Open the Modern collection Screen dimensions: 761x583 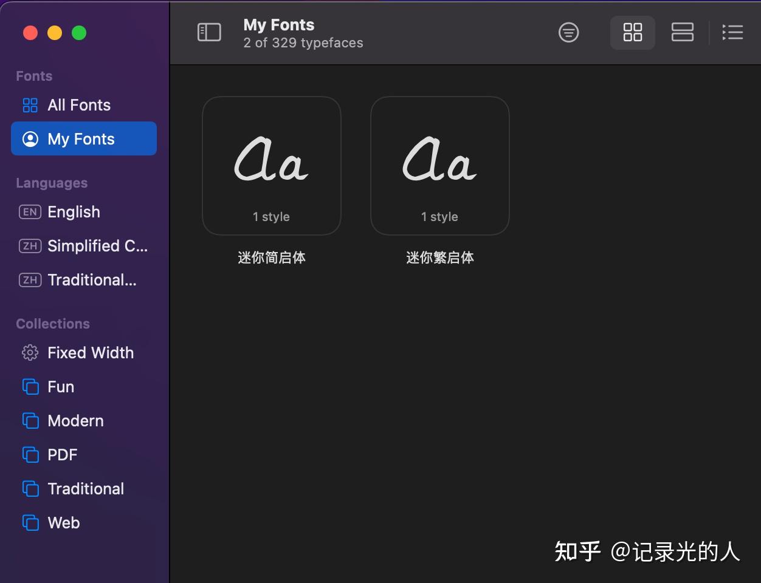(75, 420)
